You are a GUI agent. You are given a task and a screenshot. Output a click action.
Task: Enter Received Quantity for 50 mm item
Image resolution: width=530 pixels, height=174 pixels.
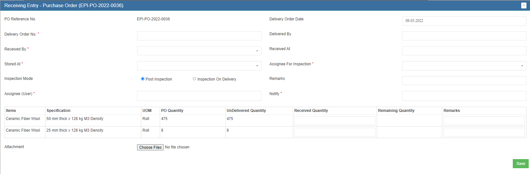tap(334, 121)
